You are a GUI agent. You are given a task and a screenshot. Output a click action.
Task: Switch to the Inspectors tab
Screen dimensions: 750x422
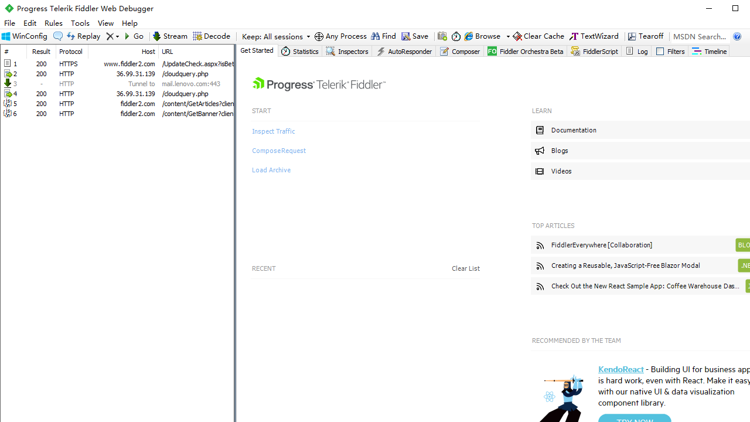[347, 52]
